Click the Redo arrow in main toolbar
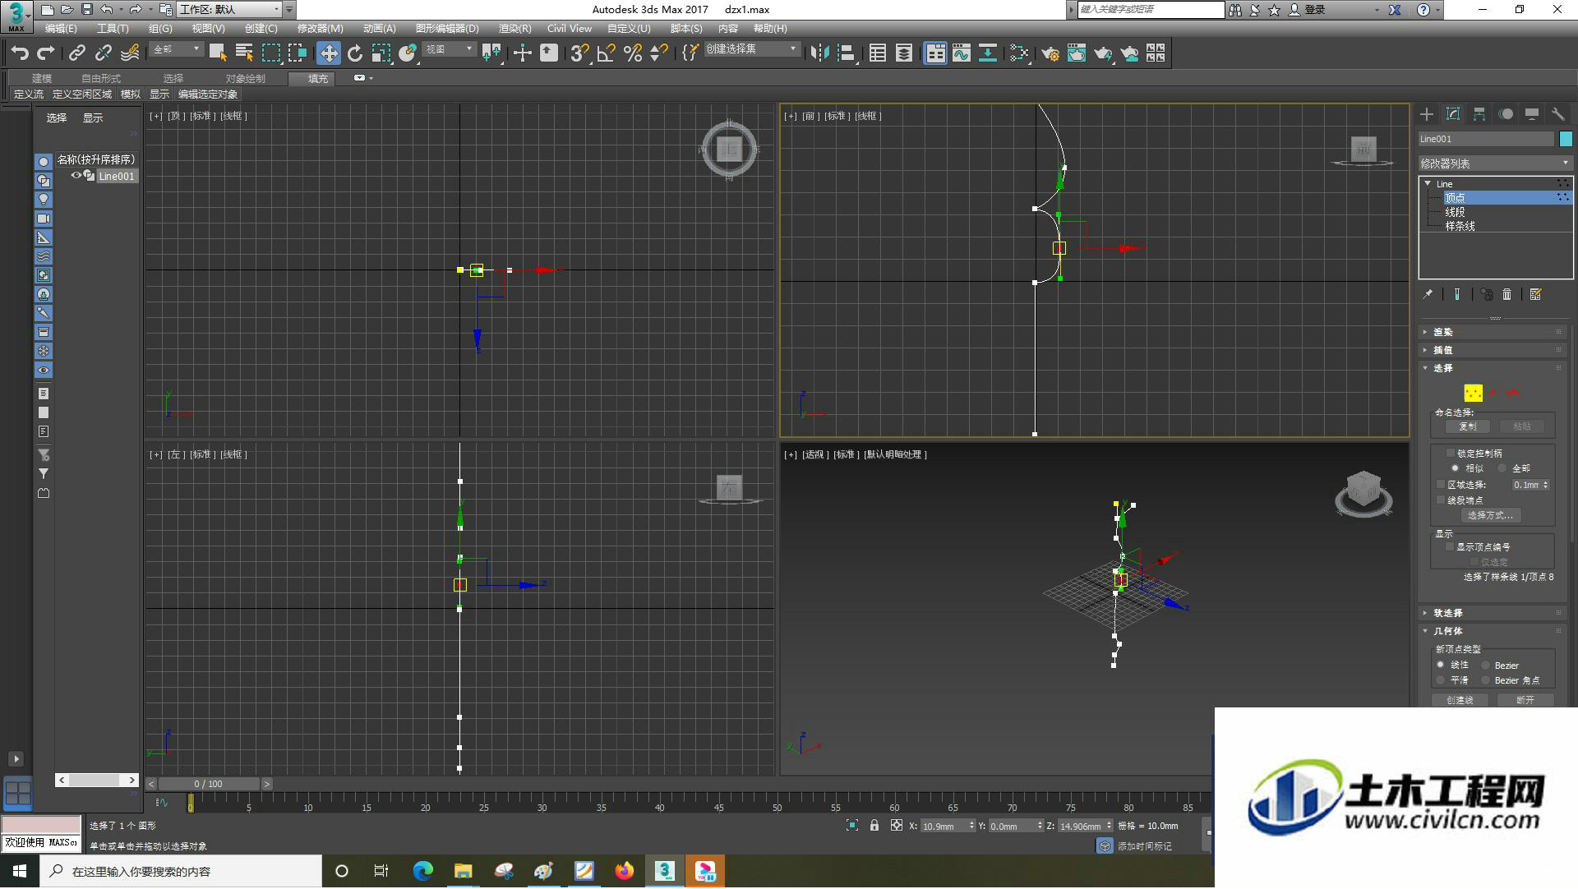Image resolution: width=1578 pixels, height=889 pixels. point(46,53)
